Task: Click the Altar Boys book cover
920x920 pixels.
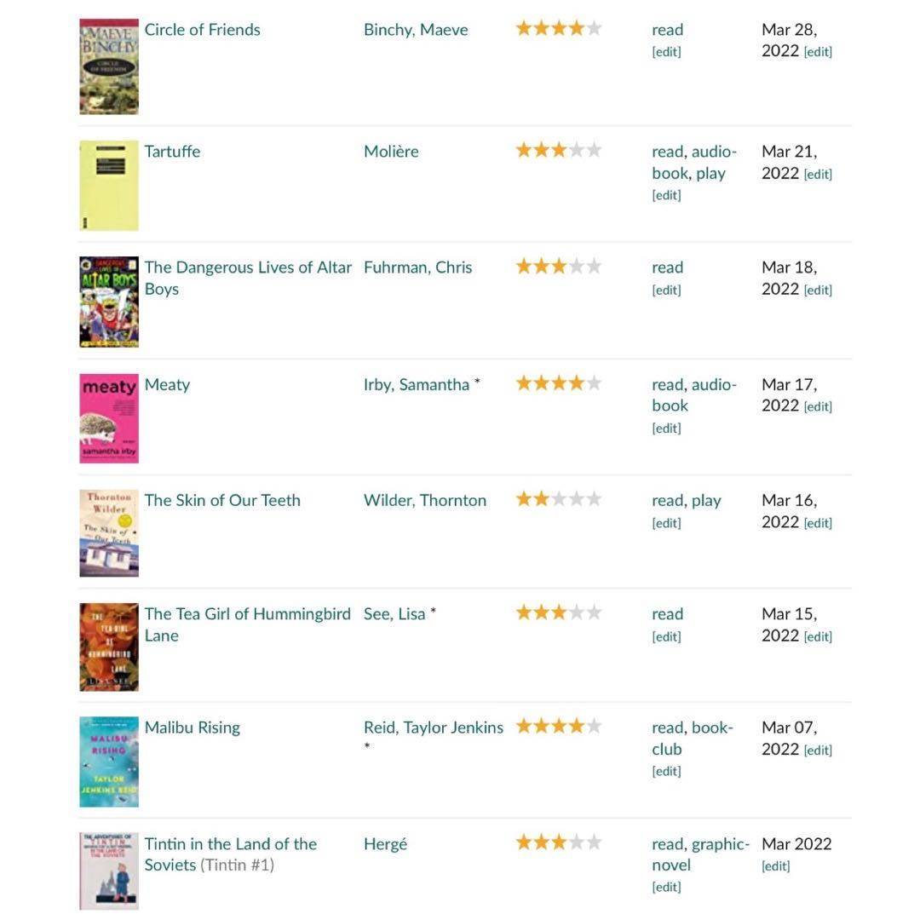Action: point(109,302)
